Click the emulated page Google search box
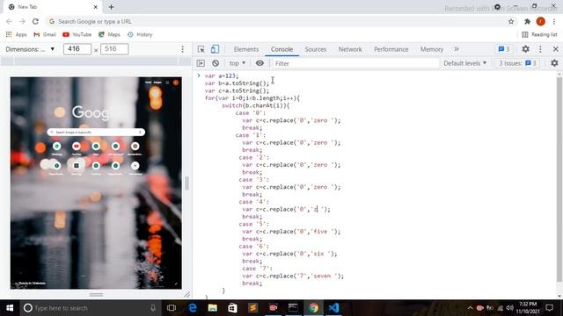 pos(96,133)
